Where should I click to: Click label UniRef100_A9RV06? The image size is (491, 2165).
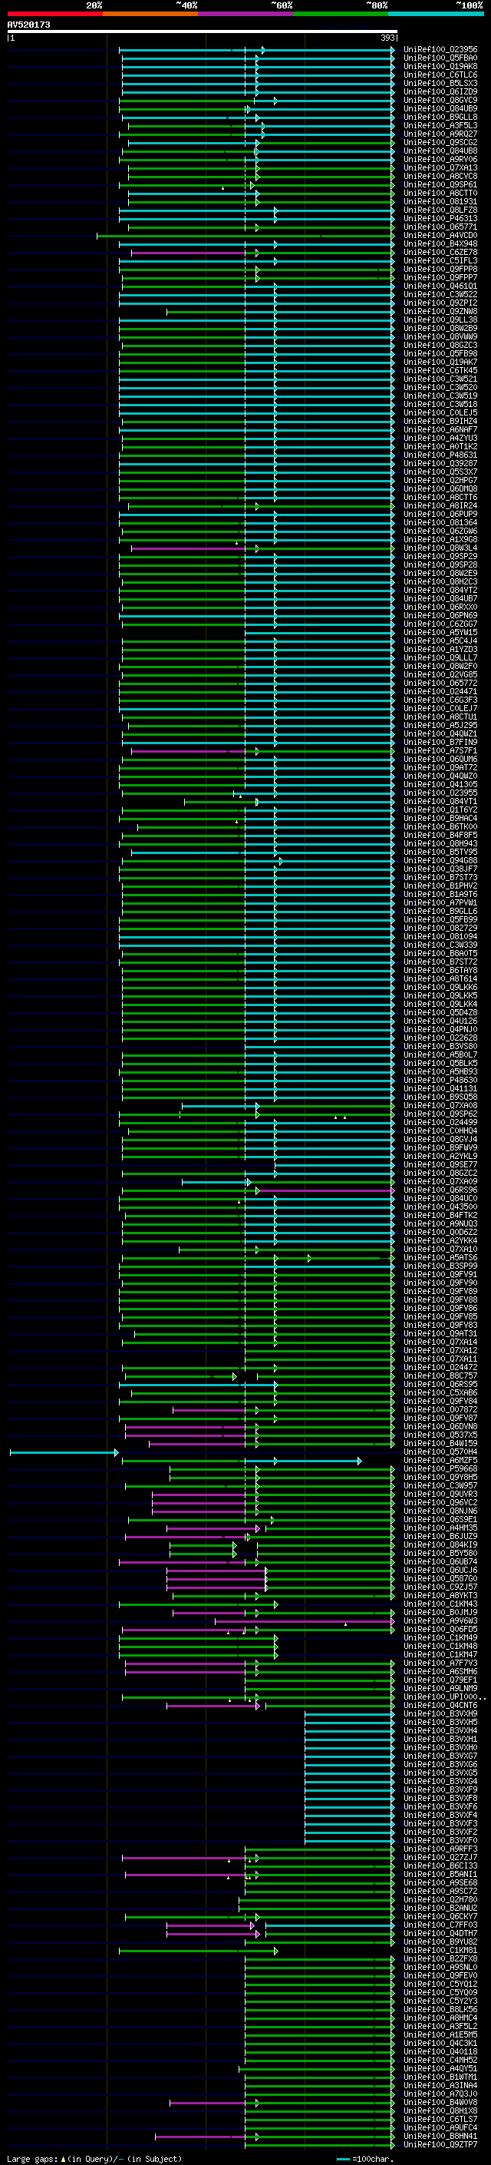coord(440,160)
